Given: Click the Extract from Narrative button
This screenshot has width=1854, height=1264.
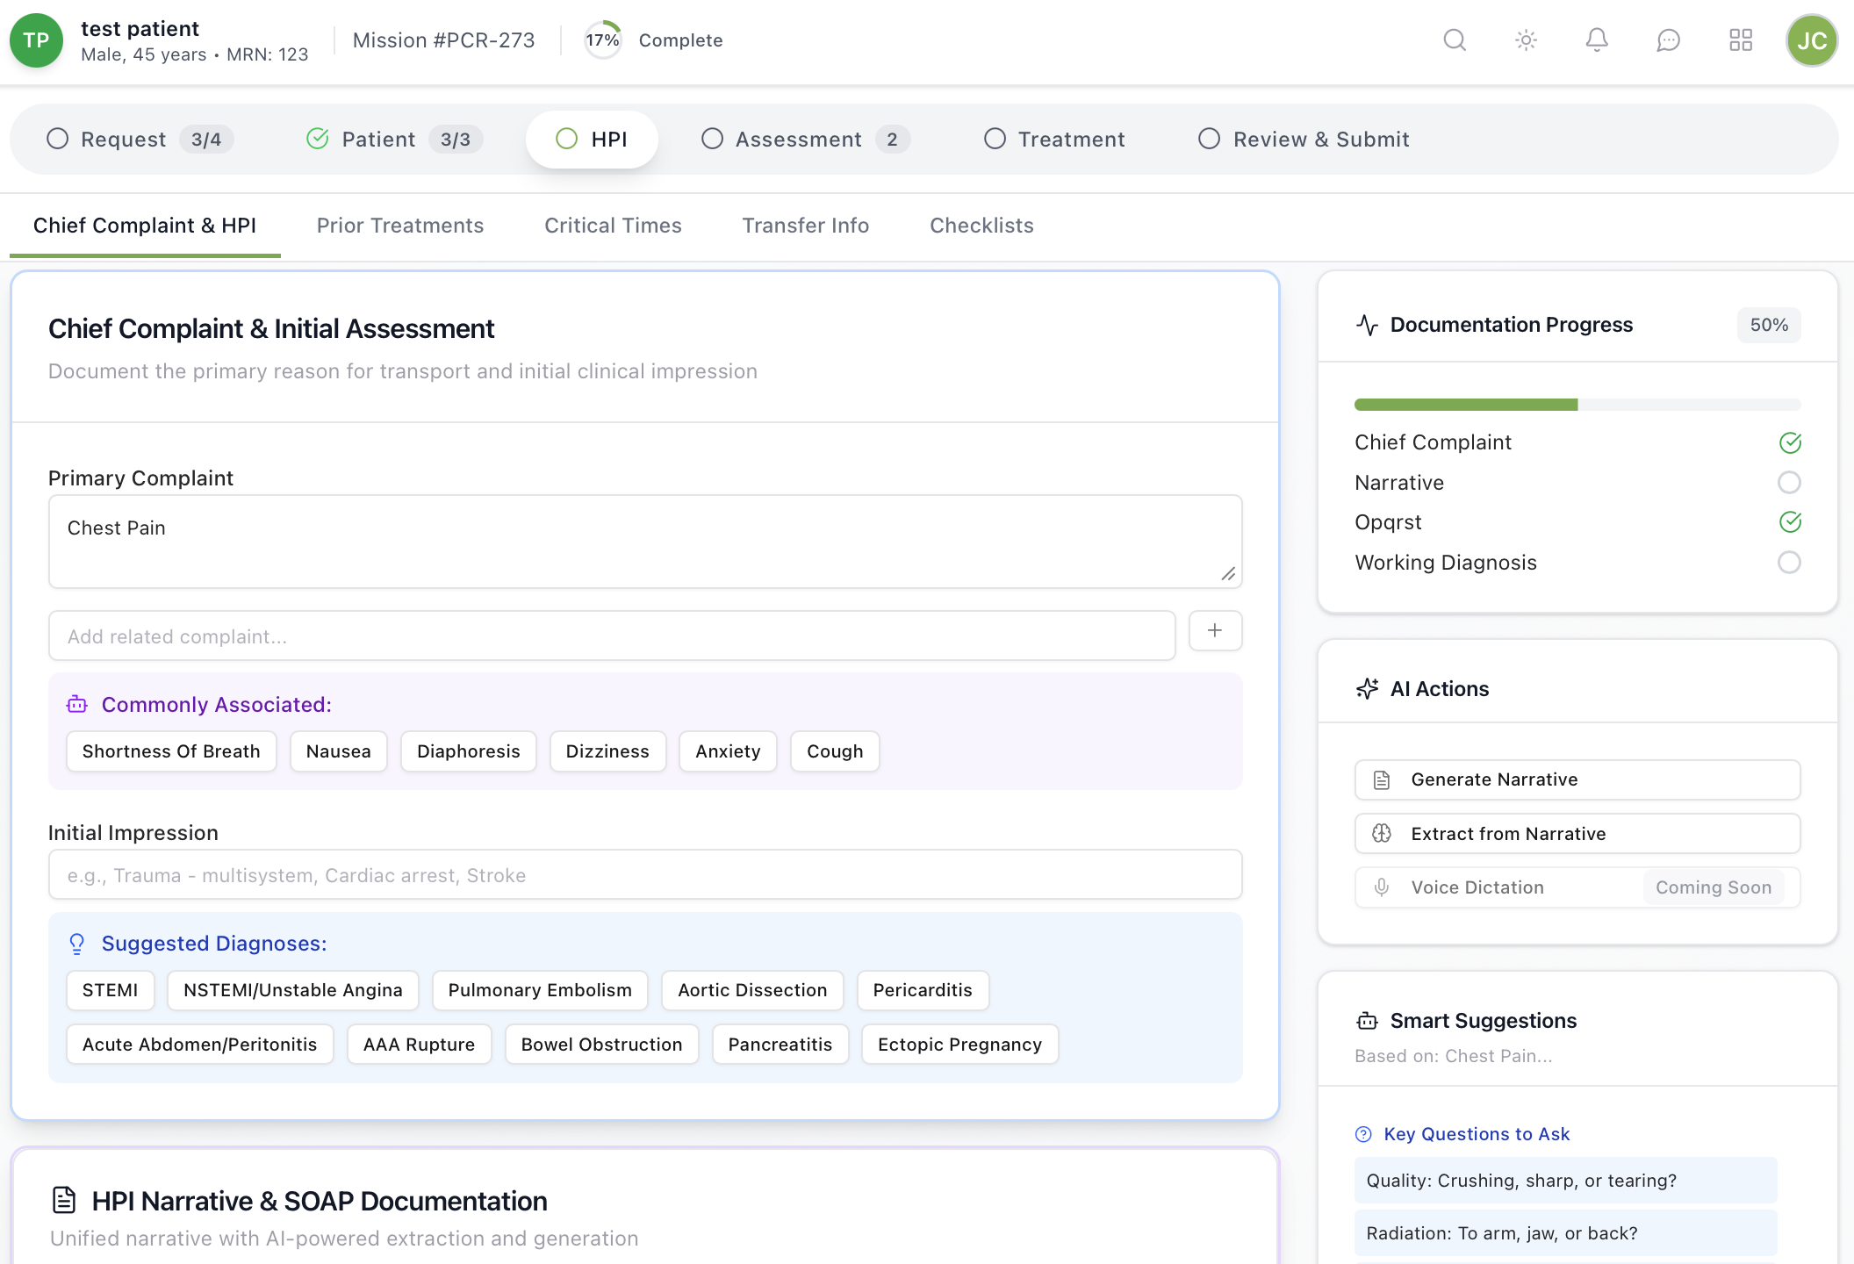Looking at the screenshot, I should [1577, 834].
